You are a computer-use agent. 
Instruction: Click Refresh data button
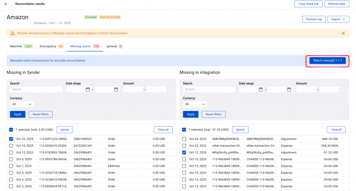[337, 4]
